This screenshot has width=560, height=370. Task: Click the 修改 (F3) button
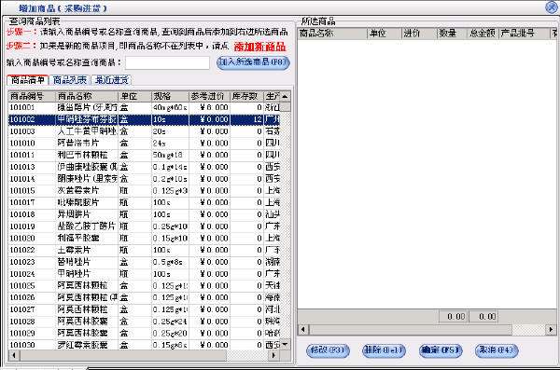click(x=328, y=350)
